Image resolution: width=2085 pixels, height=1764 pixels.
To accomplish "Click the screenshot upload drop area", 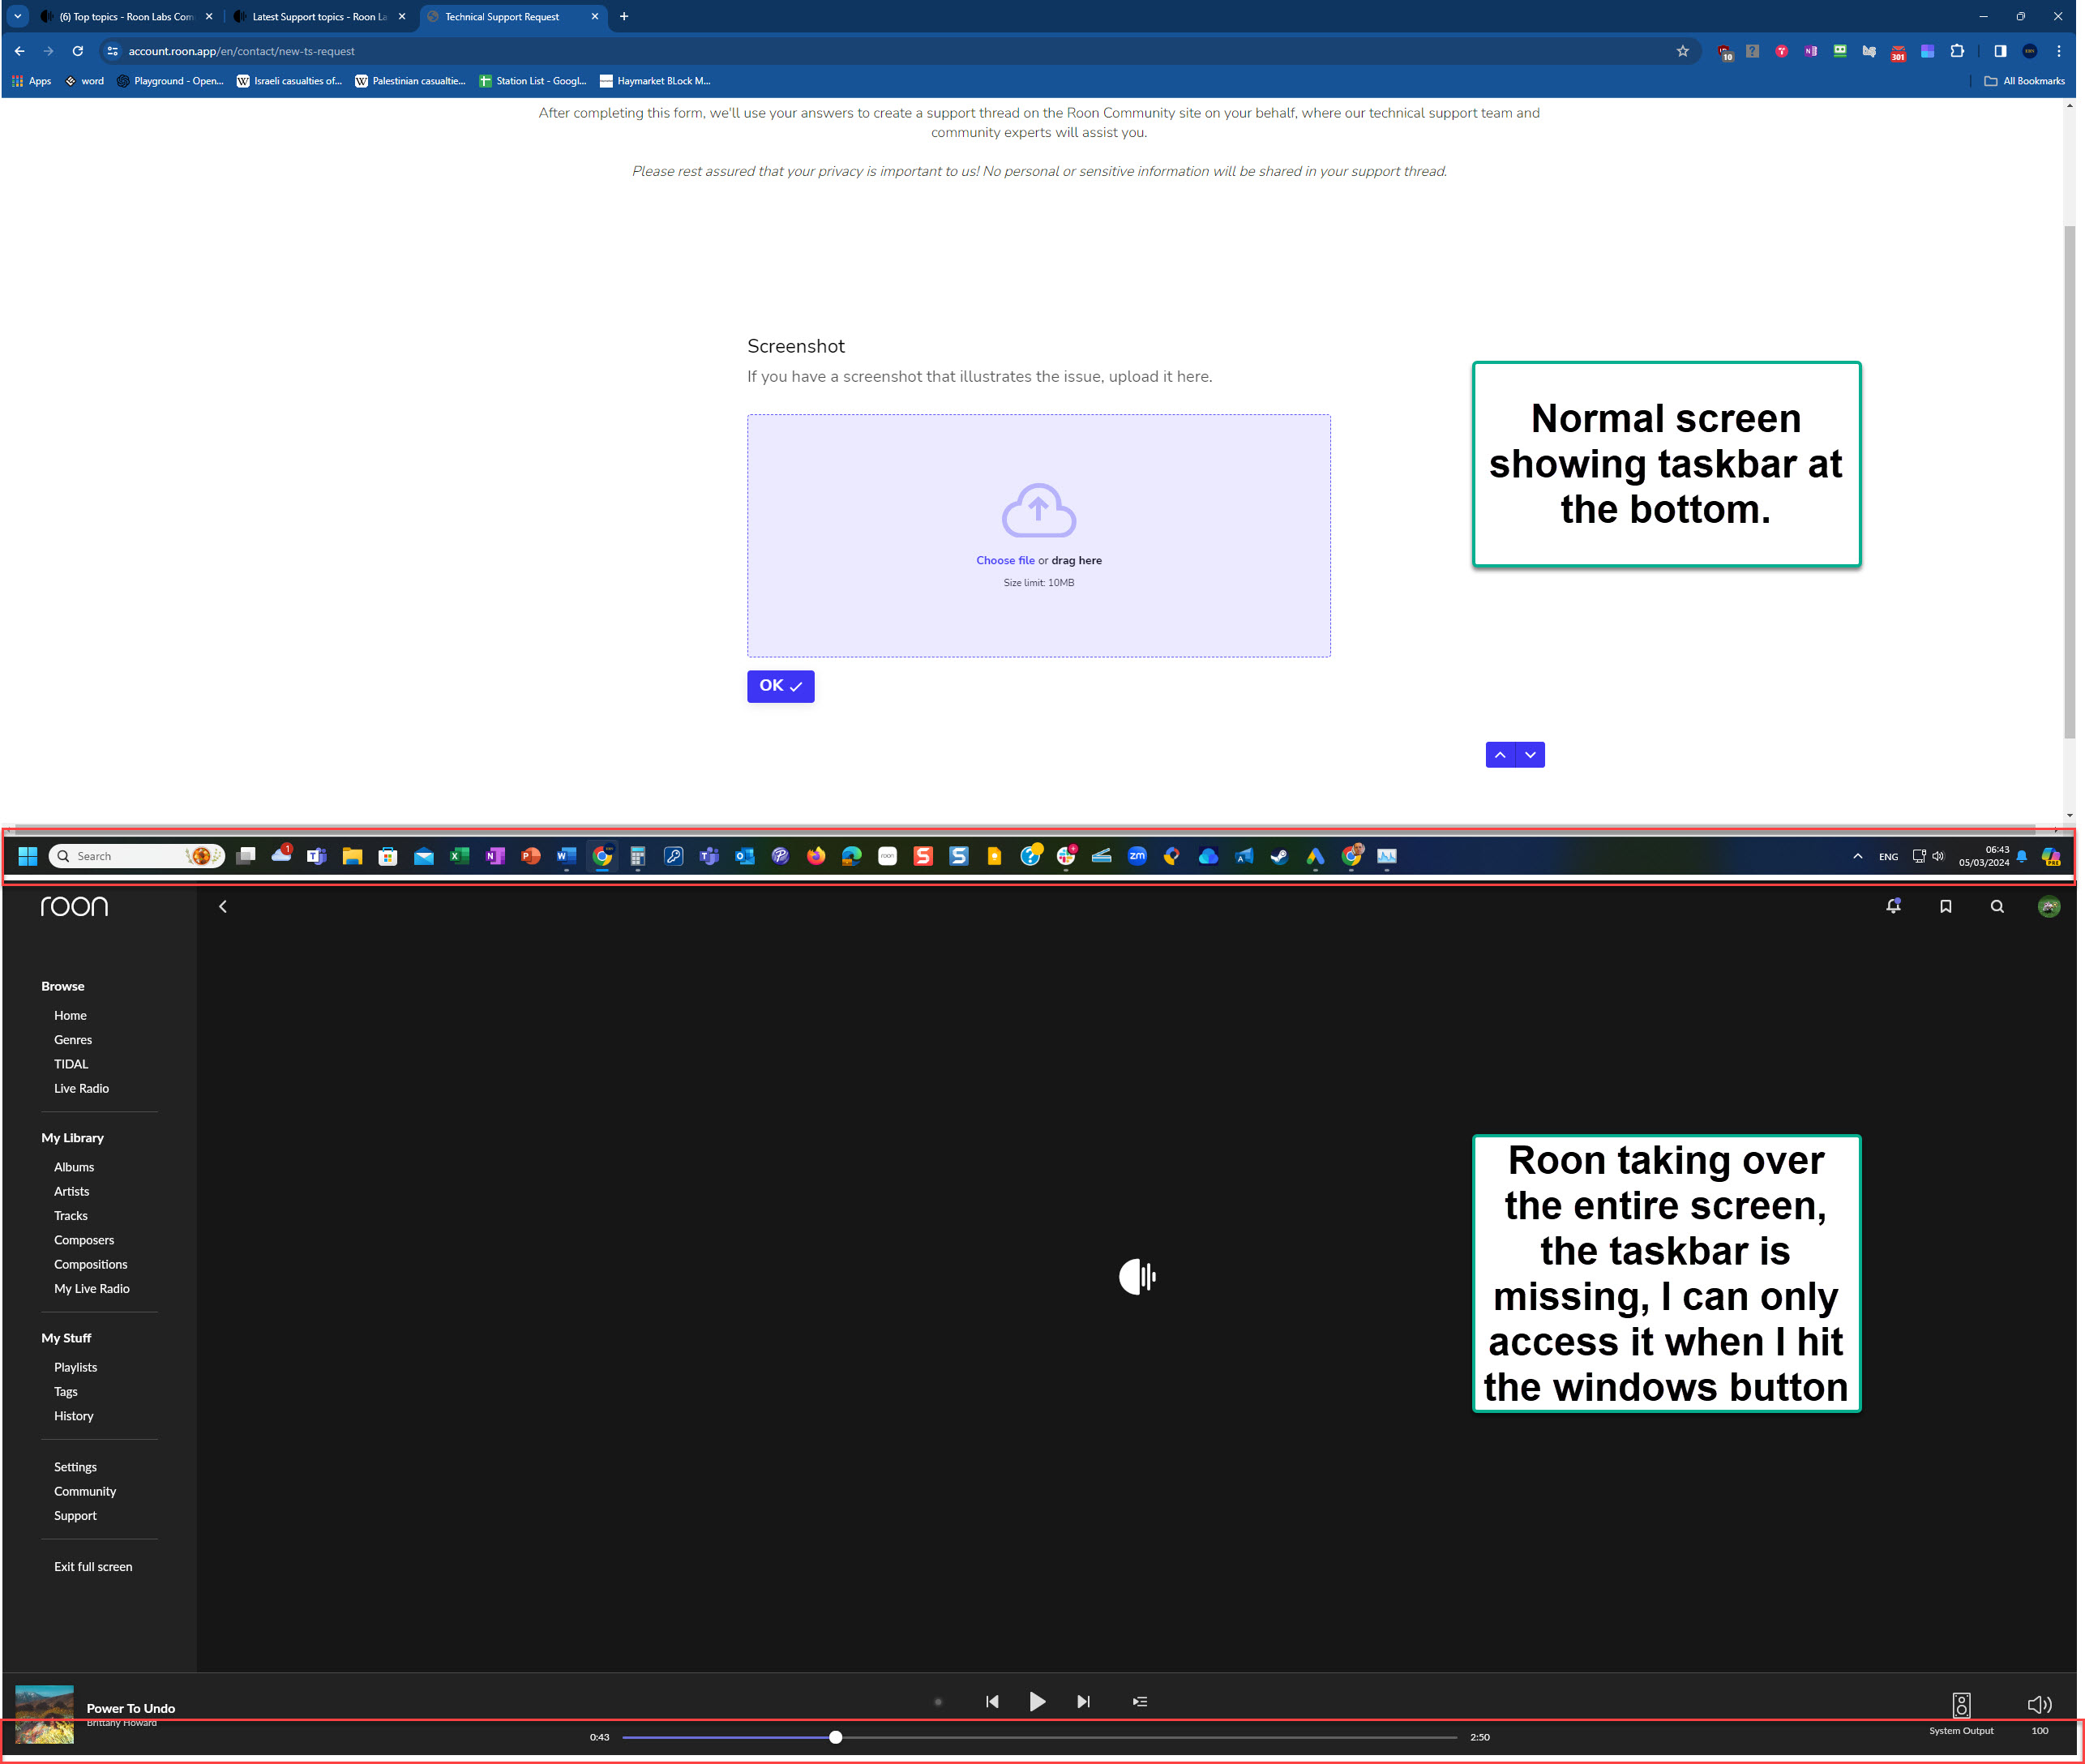I will click(1038, 536).
